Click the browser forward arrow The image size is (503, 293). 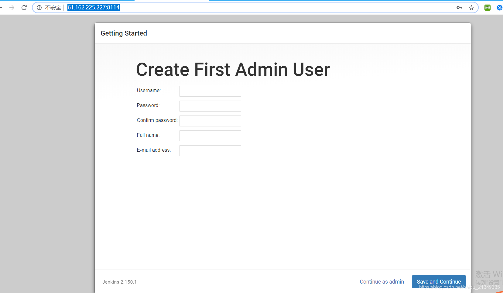[x=12, y=8]
